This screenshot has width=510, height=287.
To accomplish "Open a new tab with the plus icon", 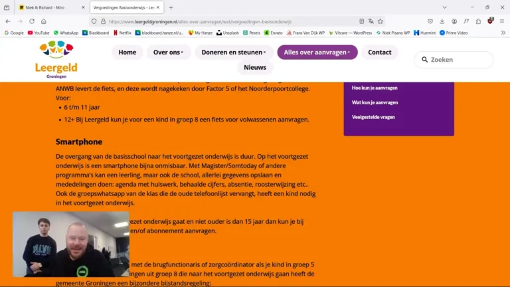I will 171,7.
